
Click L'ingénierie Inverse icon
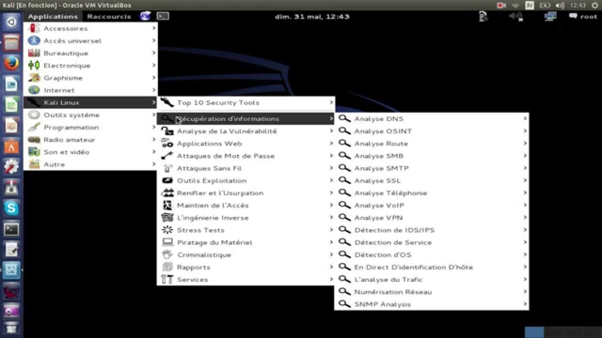point(167,217)
